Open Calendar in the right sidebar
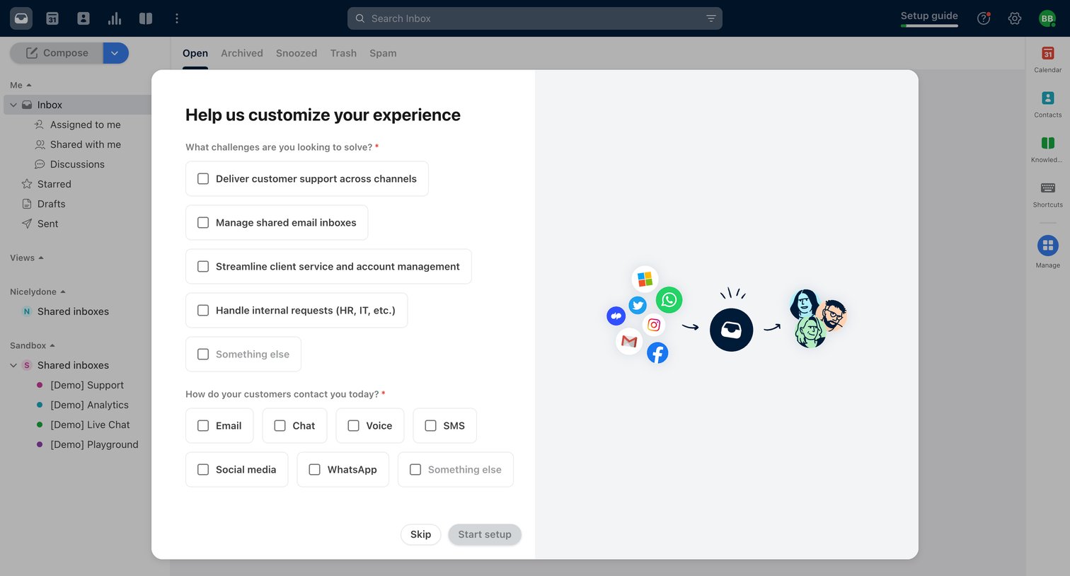 click(1048, 59)
